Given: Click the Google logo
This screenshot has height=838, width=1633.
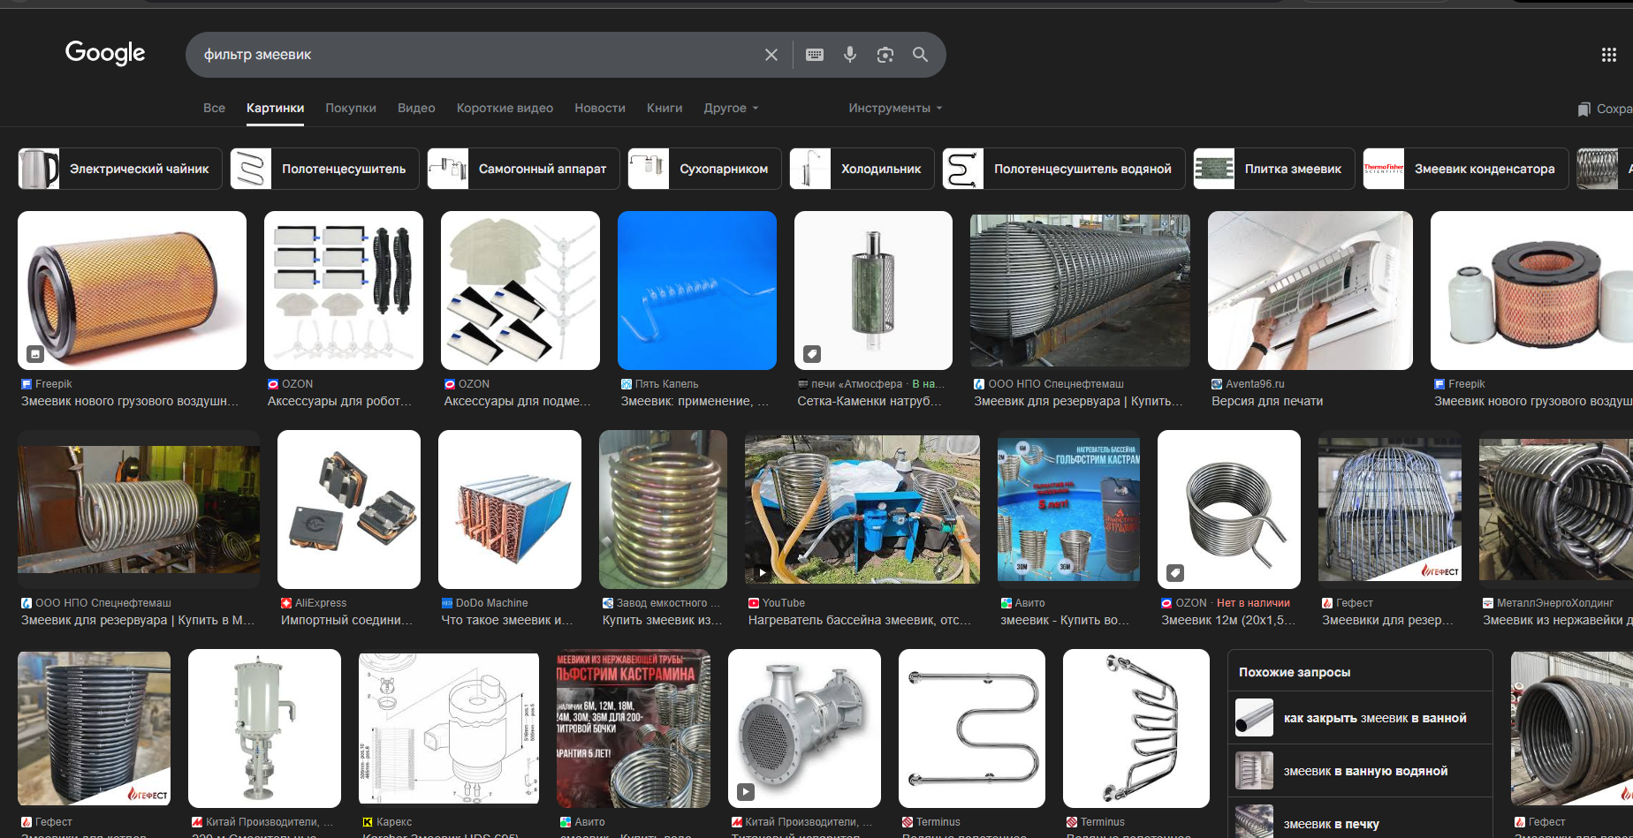Looking at the screenshot, I should (105, 53).
